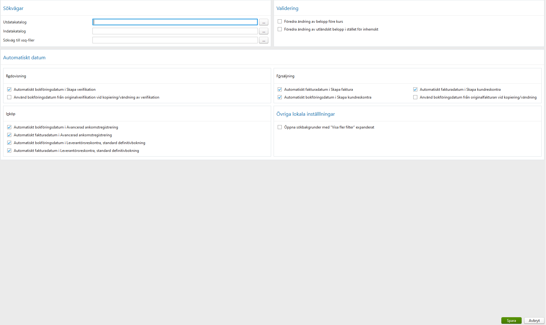Disable 'Automatiskt fakturadatum i Skapa kundreskontra'
Viewport: 546px width, 325px height.
coord(415,89)
